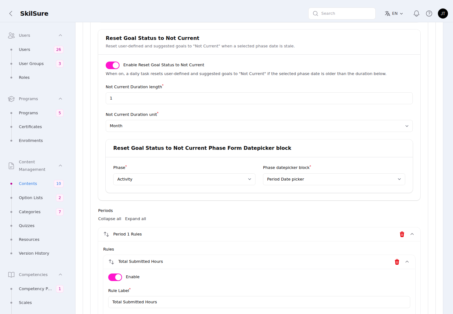Toggle the Total Submitted Hours Enable switch
The height and width of the screenshot is (314, 453).
[x=115, y=277]
